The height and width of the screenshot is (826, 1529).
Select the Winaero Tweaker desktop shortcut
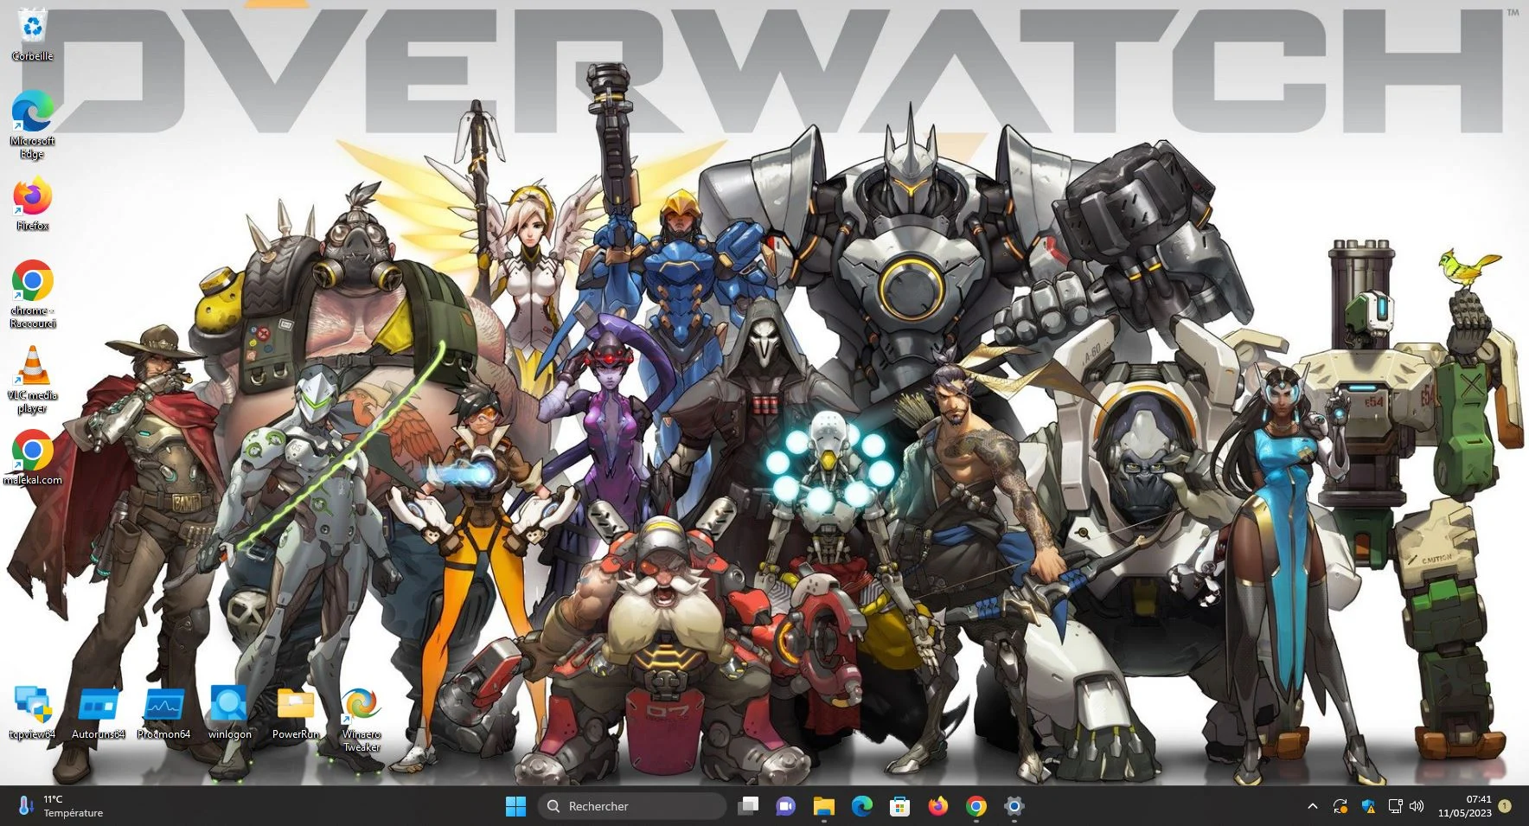coord(361,720)
